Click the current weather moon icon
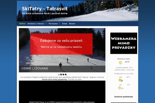 (121, 63)
